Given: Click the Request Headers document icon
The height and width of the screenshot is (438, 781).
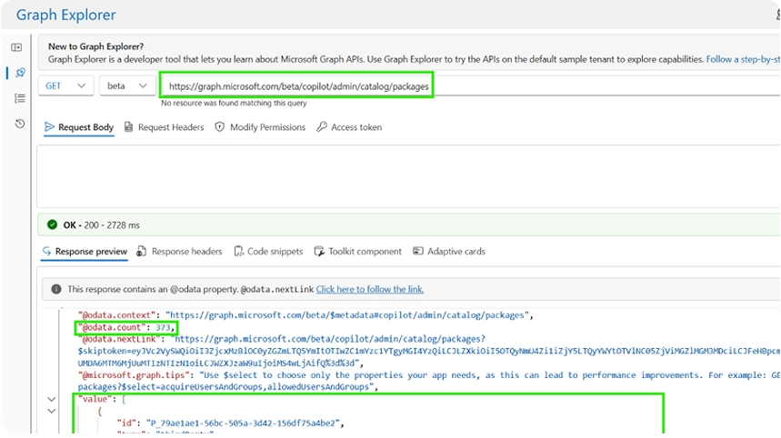Looking at the screenshot, I should [x=128, y=127].
